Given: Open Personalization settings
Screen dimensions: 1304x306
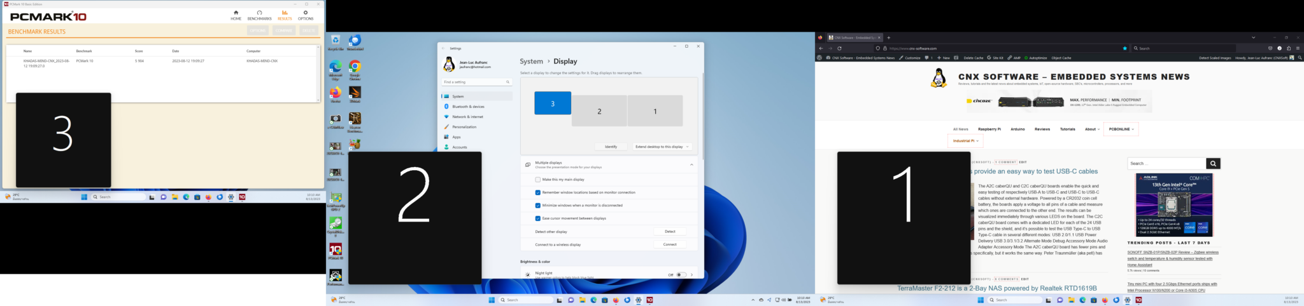Looking at the screenshot, I should [x=477, y=127].
